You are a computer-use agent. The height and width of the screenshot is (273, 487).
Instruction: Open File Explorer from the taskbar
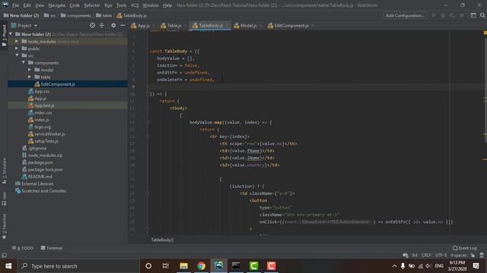click(x=183, y=266)
